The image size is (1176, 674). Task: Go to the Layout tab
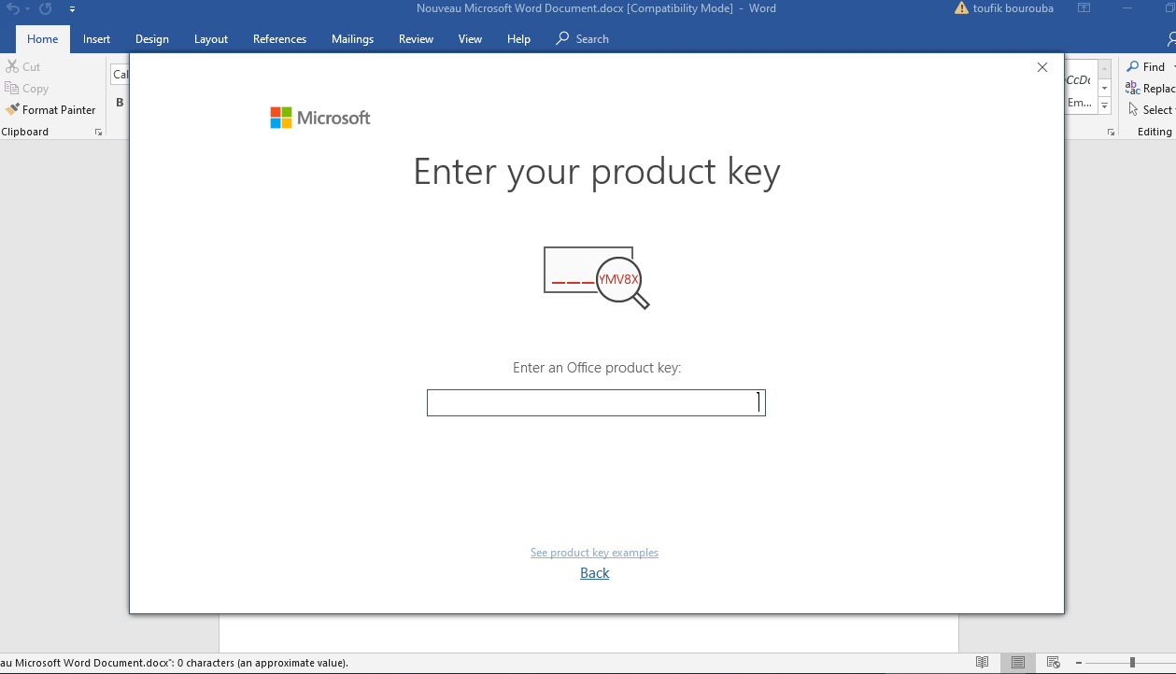tap(211, 39)
